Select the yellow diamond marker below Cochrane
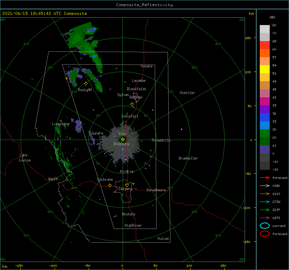The height and width of the screenshot is (270, 289). click(x=110, y=185)
